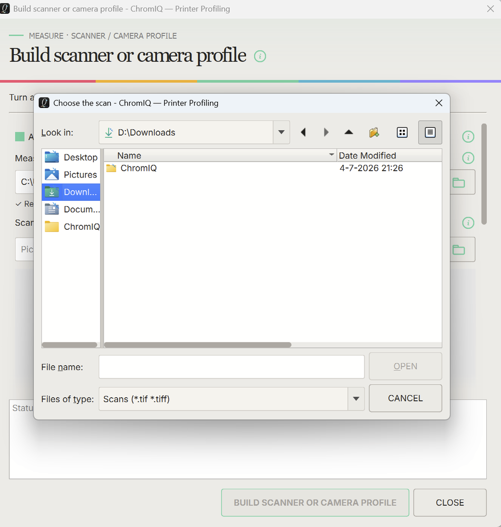Click the info icon beside page title
The width and height of the screenshot is (501, 527).
tap(260, 56)
